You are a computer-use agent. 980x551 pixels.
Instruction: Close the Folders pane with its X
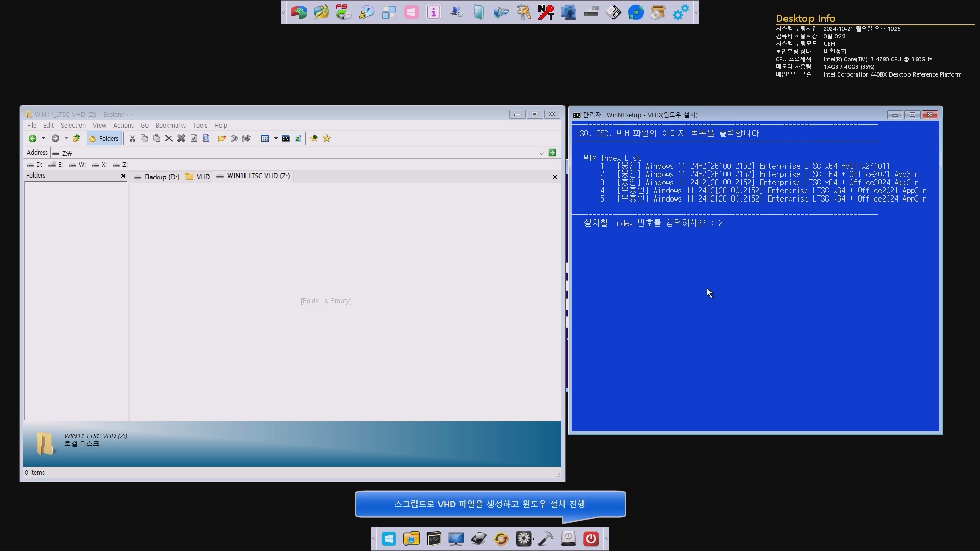123,176
